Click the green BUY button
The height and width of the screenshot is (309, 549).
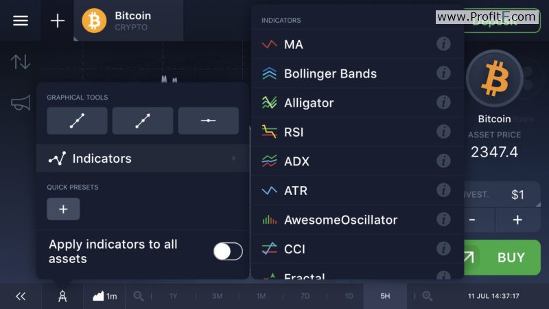502,257
